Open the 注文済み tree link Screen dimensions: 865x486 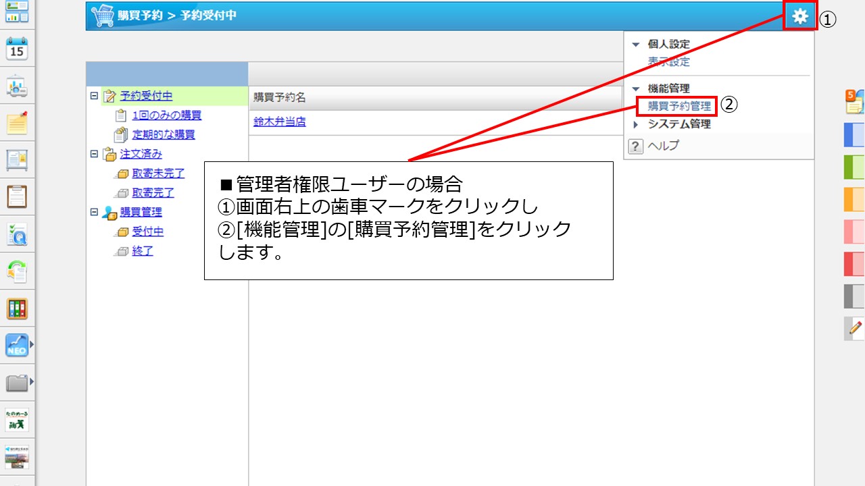click(141, 155)
